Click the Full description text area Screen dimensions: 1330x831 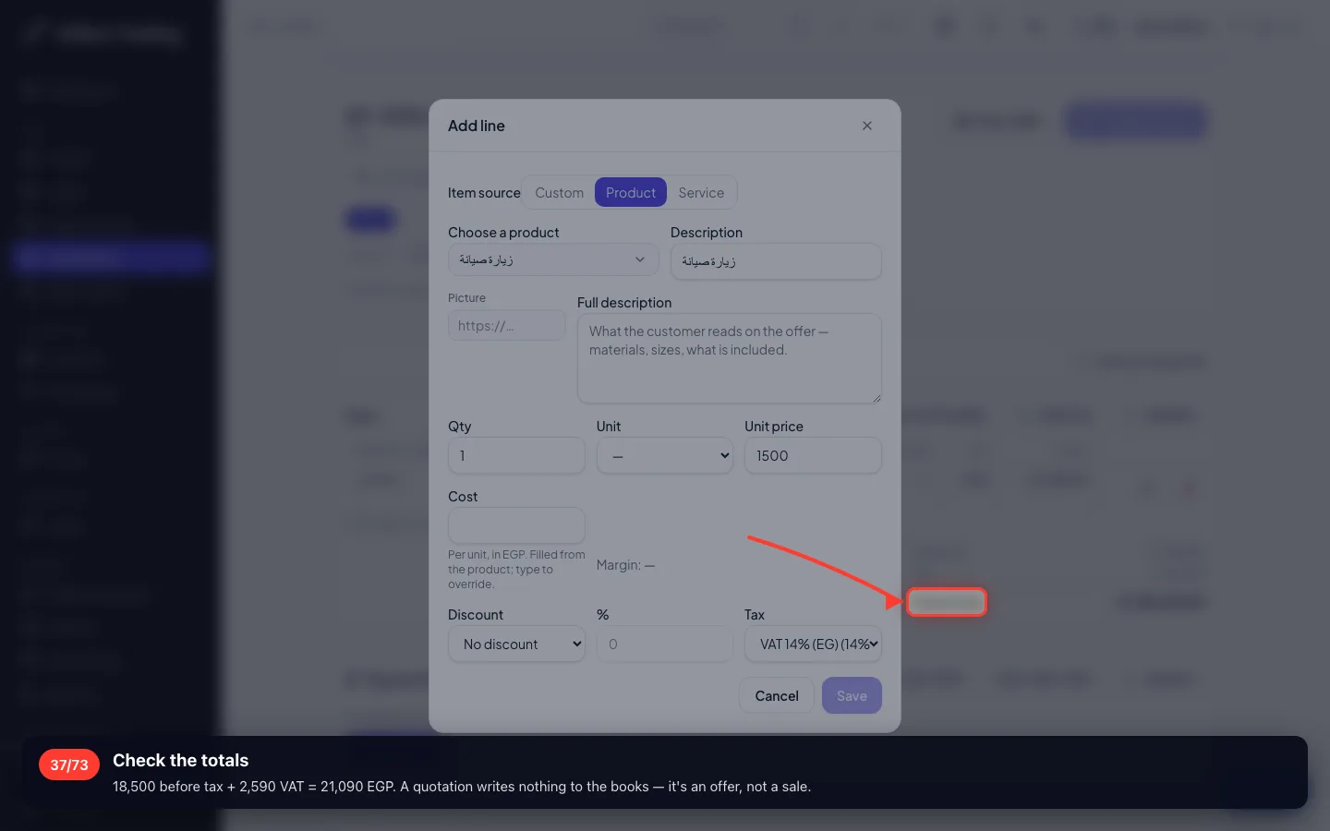[729, 358]
